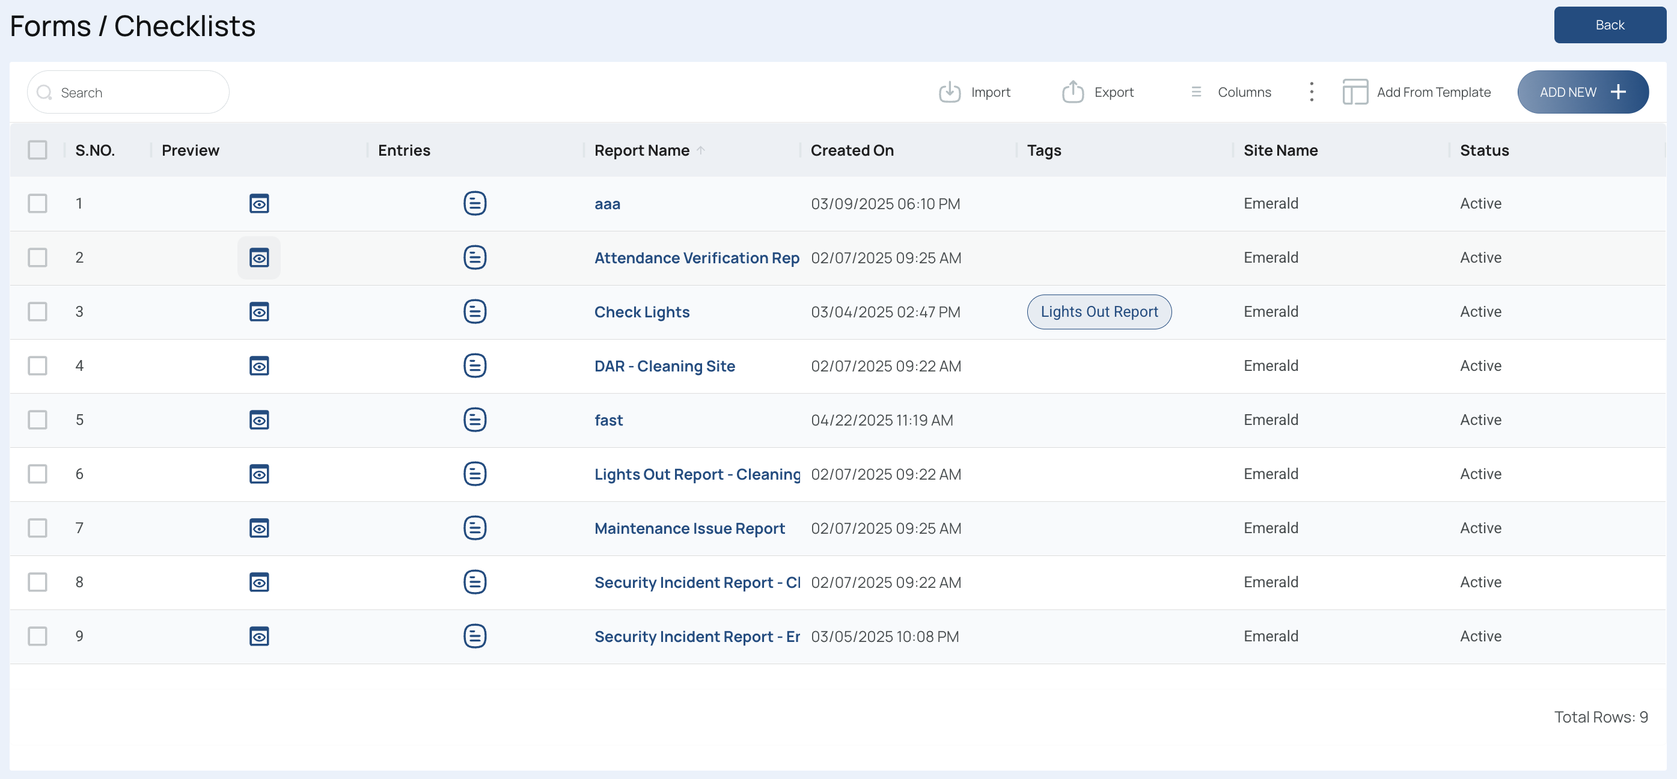Viewport: 1677px width, 779px height.
Task: Click the ADD NEW button
Action: (1583, 92)
